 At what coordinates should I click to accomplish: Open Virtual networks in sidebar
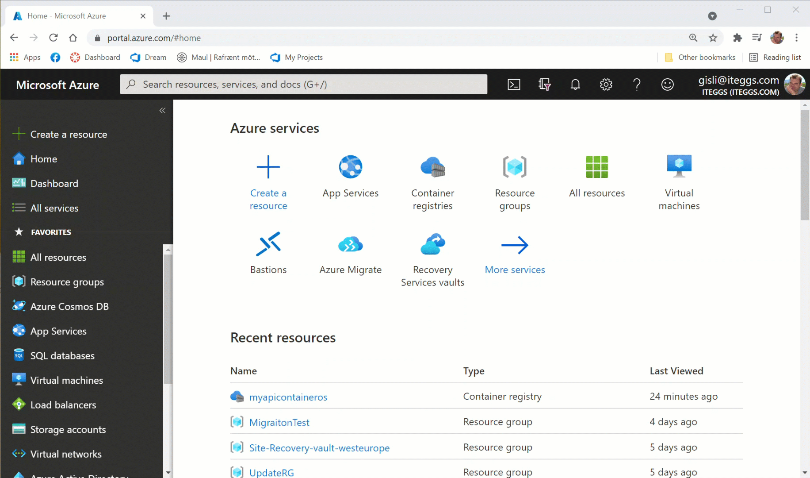point(57,454)
